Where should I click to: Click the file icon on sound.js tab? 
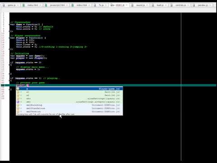tap(132, 5)
